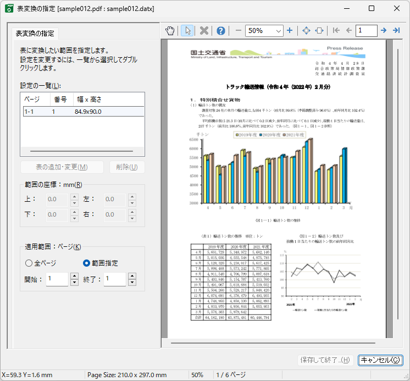Screen dimensions: 410x381
Task: Select the 全ページ radio option
Action: point(29,263)
